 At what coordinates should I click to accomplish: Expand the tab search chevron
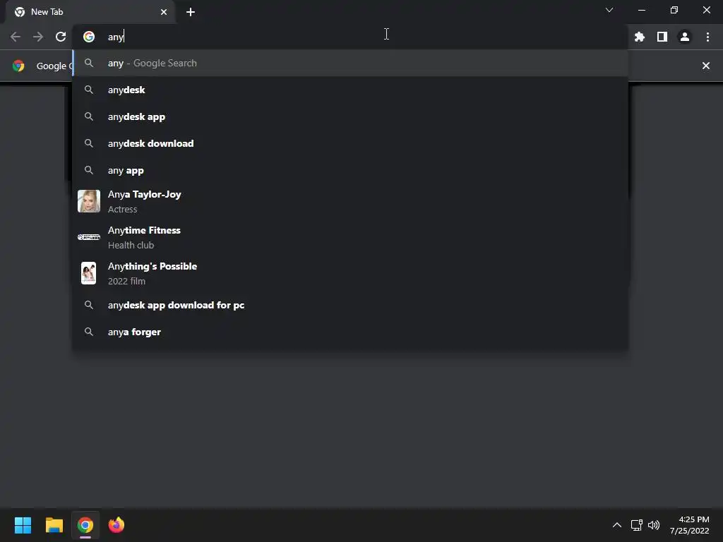[609, 10]
